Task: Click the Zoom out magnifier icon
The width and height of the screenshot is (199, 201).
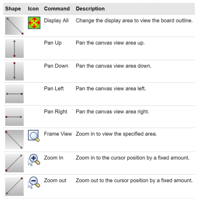Action: (34, 183)
